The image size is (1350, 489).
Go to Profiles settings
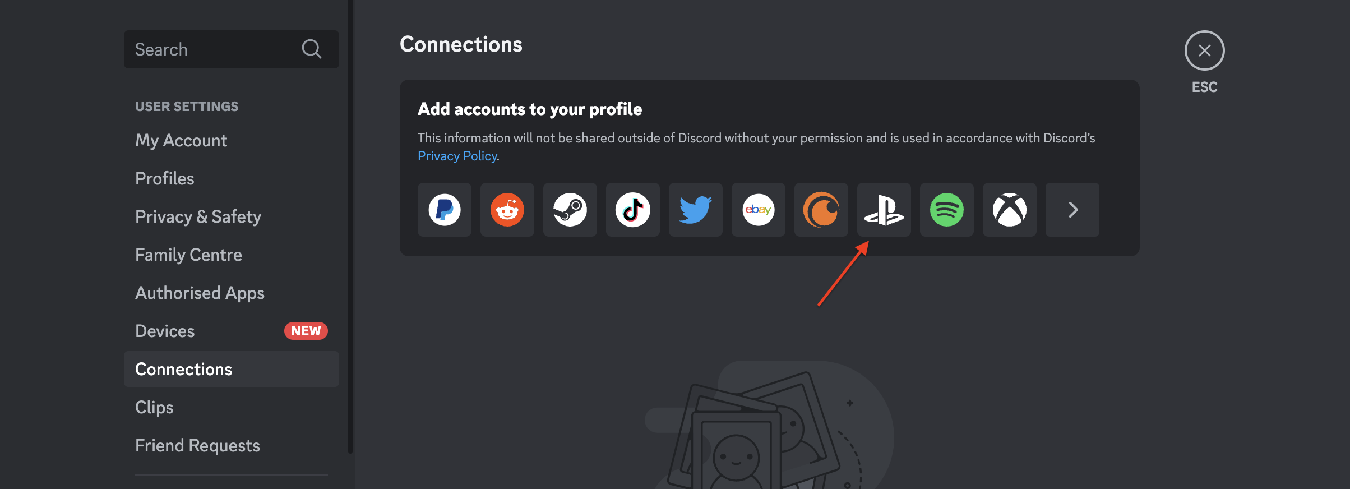[x=165, y=178]
